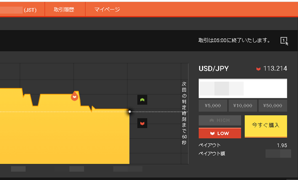The image size is (298, 180).
Task: Click the red down arrow chart marker
Action: pyautogui.click(x=142, y=123)
